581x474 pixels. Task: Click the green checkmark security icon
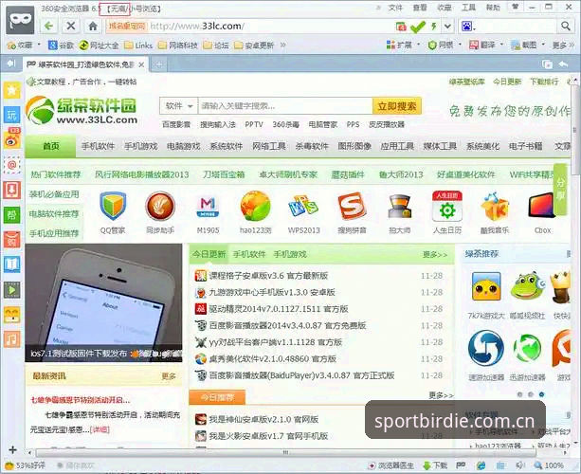(x=418, y=27)
